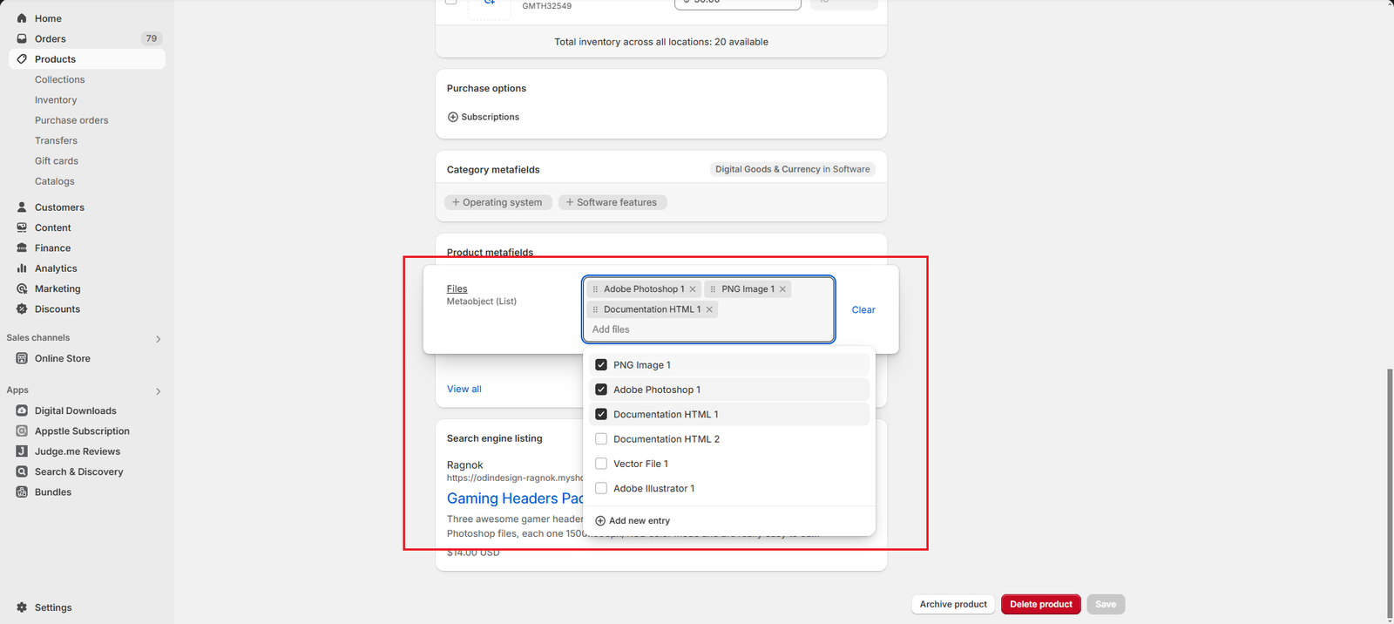Screen dimensions: 1394x624
Task: Open the Catalogs page
Action: 55,181
